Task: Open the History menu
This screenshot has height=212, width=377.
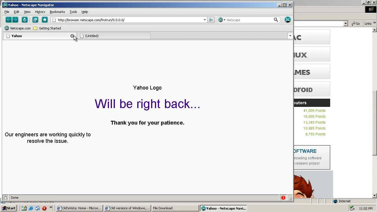Action: coord(40,12)
